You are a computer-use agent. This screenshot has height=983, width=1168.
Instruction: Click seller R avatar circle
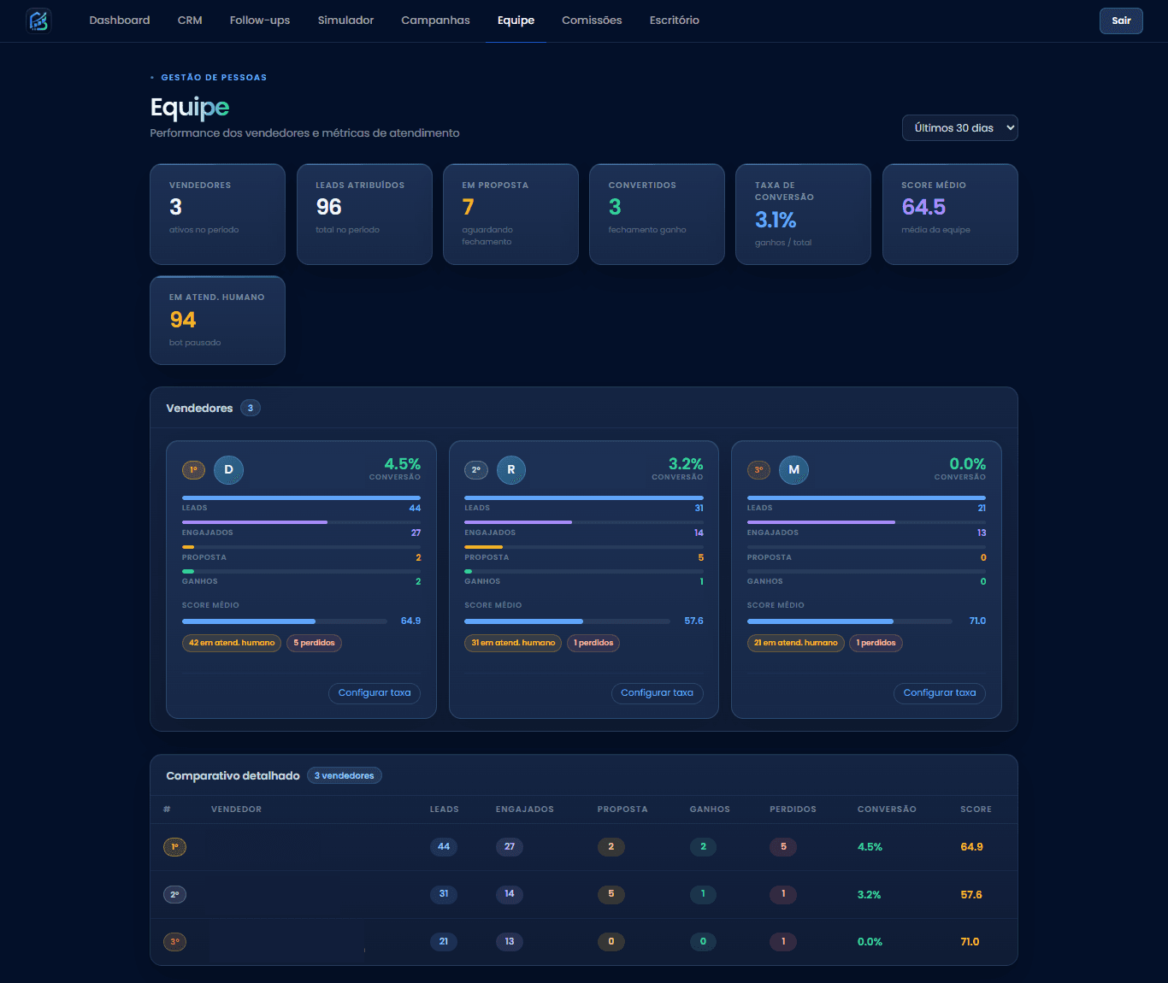click(x=511, y=469)
